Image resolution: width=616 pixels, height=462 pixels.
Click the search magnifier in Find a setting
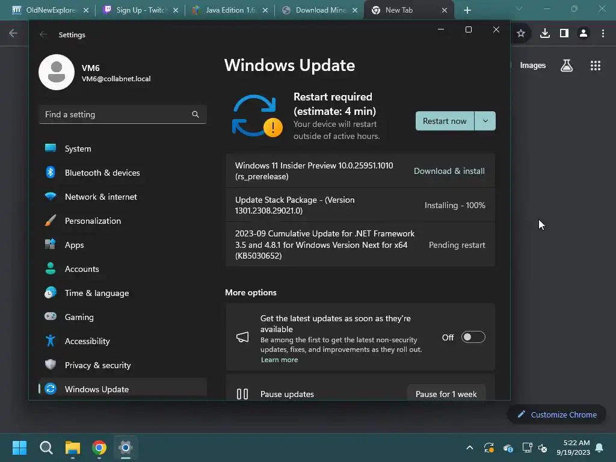(196, 114)
